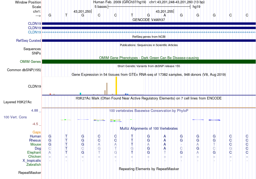Click the OMIM Genes track label

coord(30,61)
